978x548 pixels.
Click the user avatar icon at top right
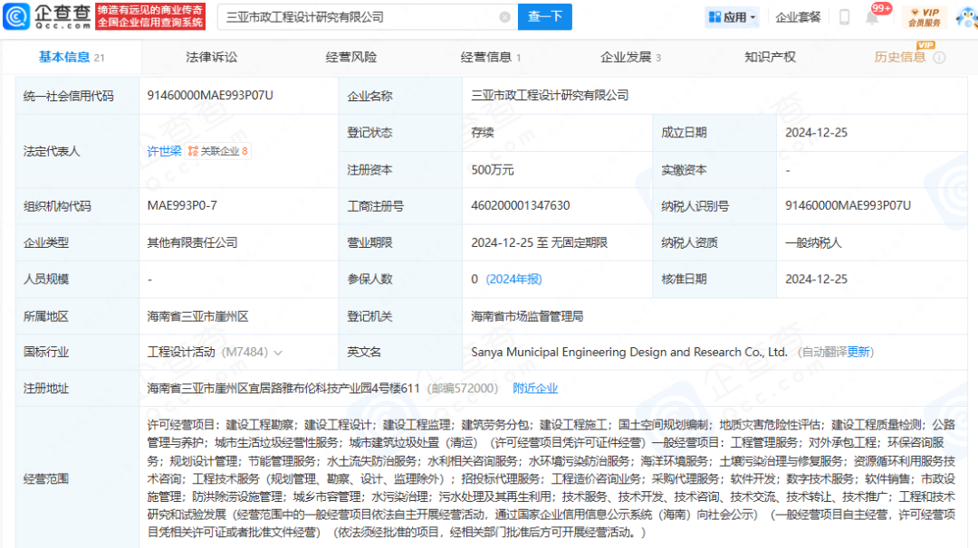[x=967, y=17]
